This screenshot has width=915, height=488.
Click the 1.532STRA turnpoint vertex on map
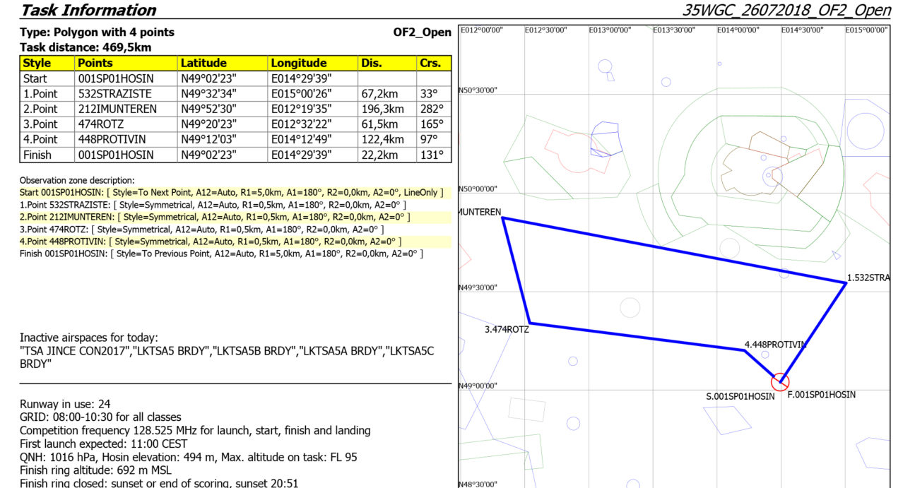point(845,282)
